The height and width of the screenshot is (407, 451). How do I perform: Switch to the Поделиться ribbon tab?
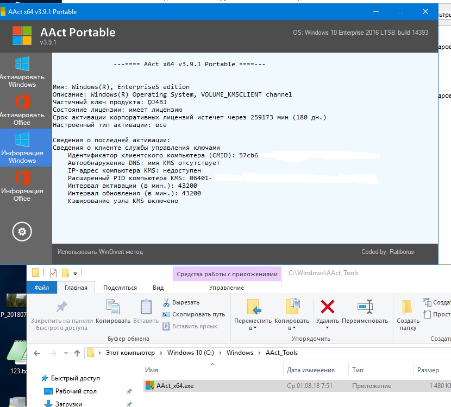click(120, 288)
